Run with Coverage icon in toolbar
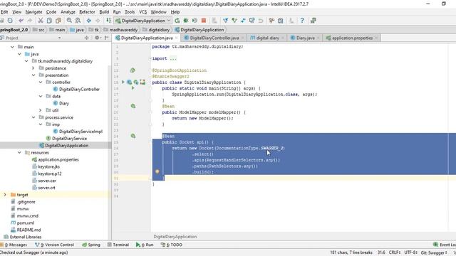Viewport: 456px width, 256px height. [x=195, y=21]
